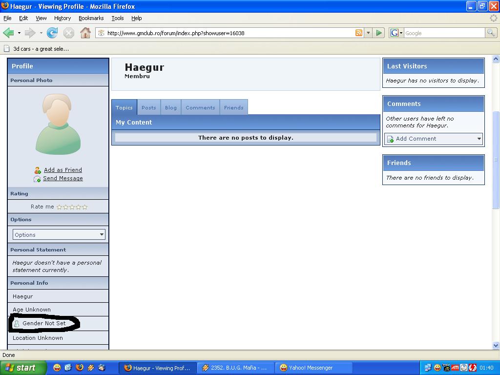Open the Bookmarks menu
This screenshot has width=500, height=375.
tap(91, 18)
